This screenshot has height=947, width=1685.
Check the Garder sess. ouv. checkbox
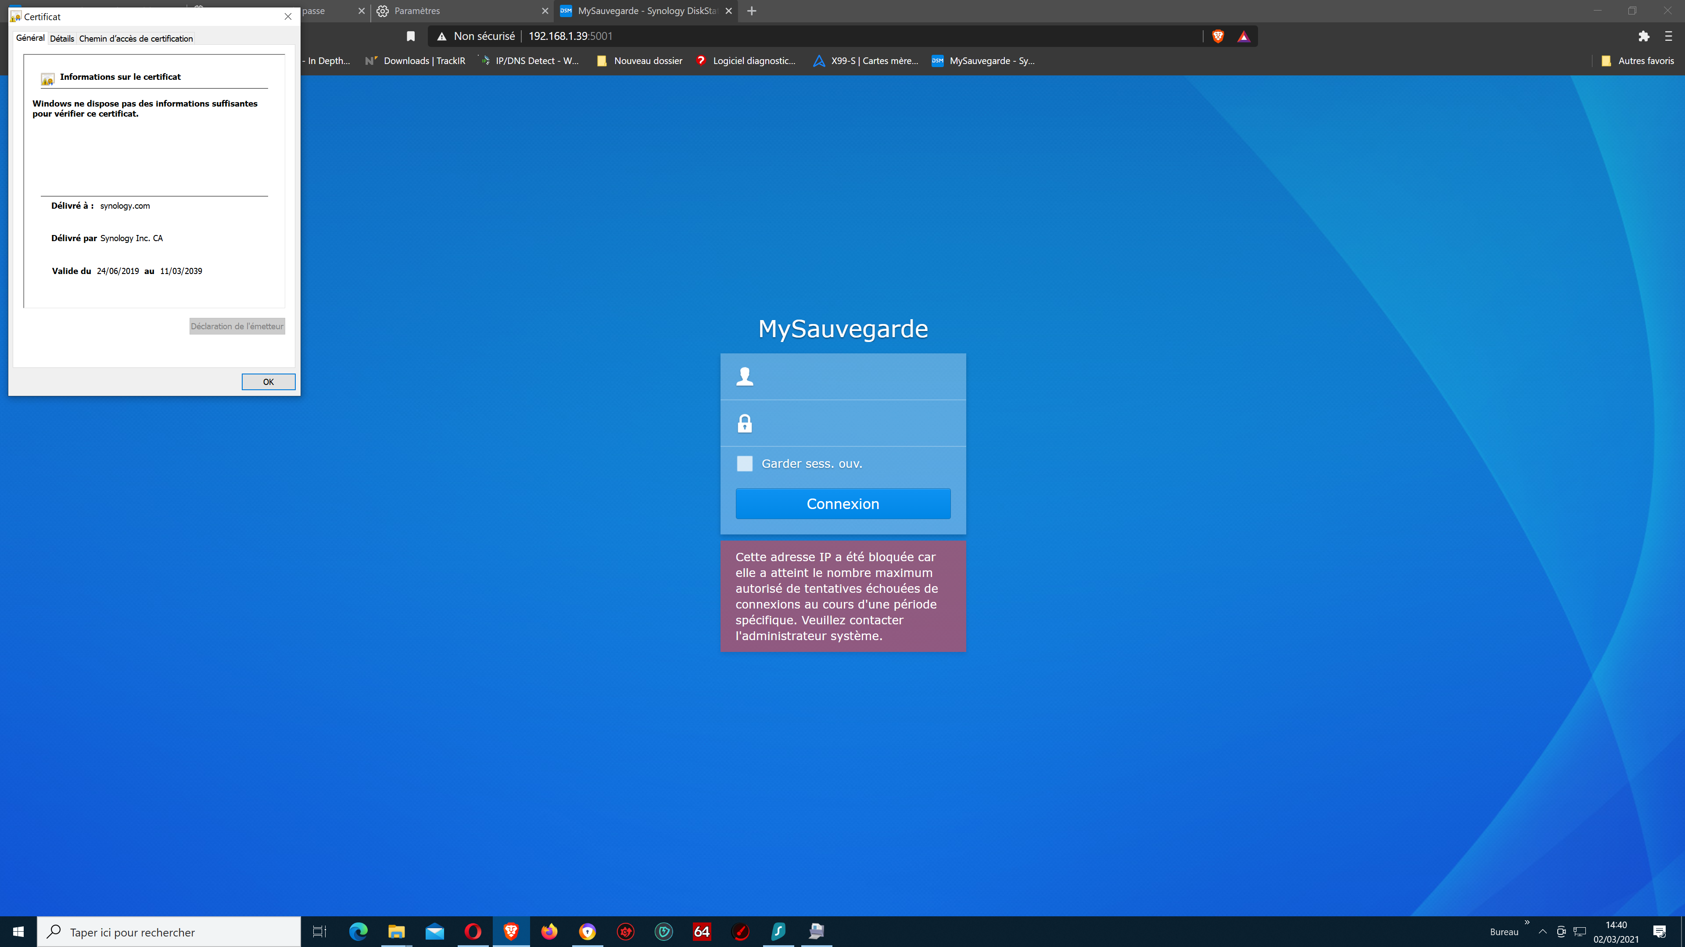(744, 463)
